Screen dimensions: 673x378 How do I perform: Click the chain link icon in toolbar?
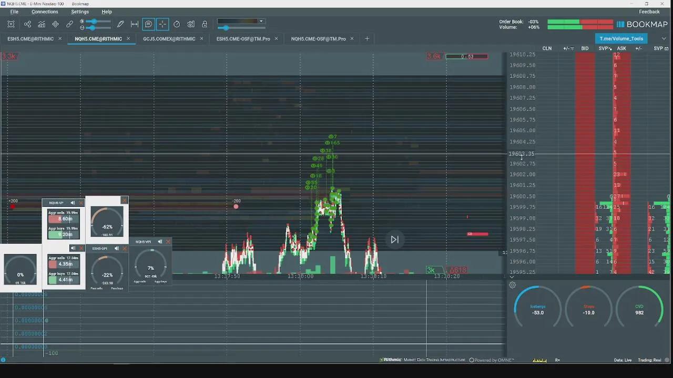[70, 24]
